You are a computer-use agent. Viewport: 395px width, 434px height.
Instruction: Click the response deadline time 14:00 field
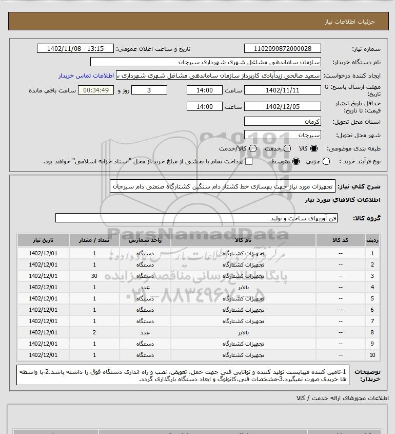[205, 90]
